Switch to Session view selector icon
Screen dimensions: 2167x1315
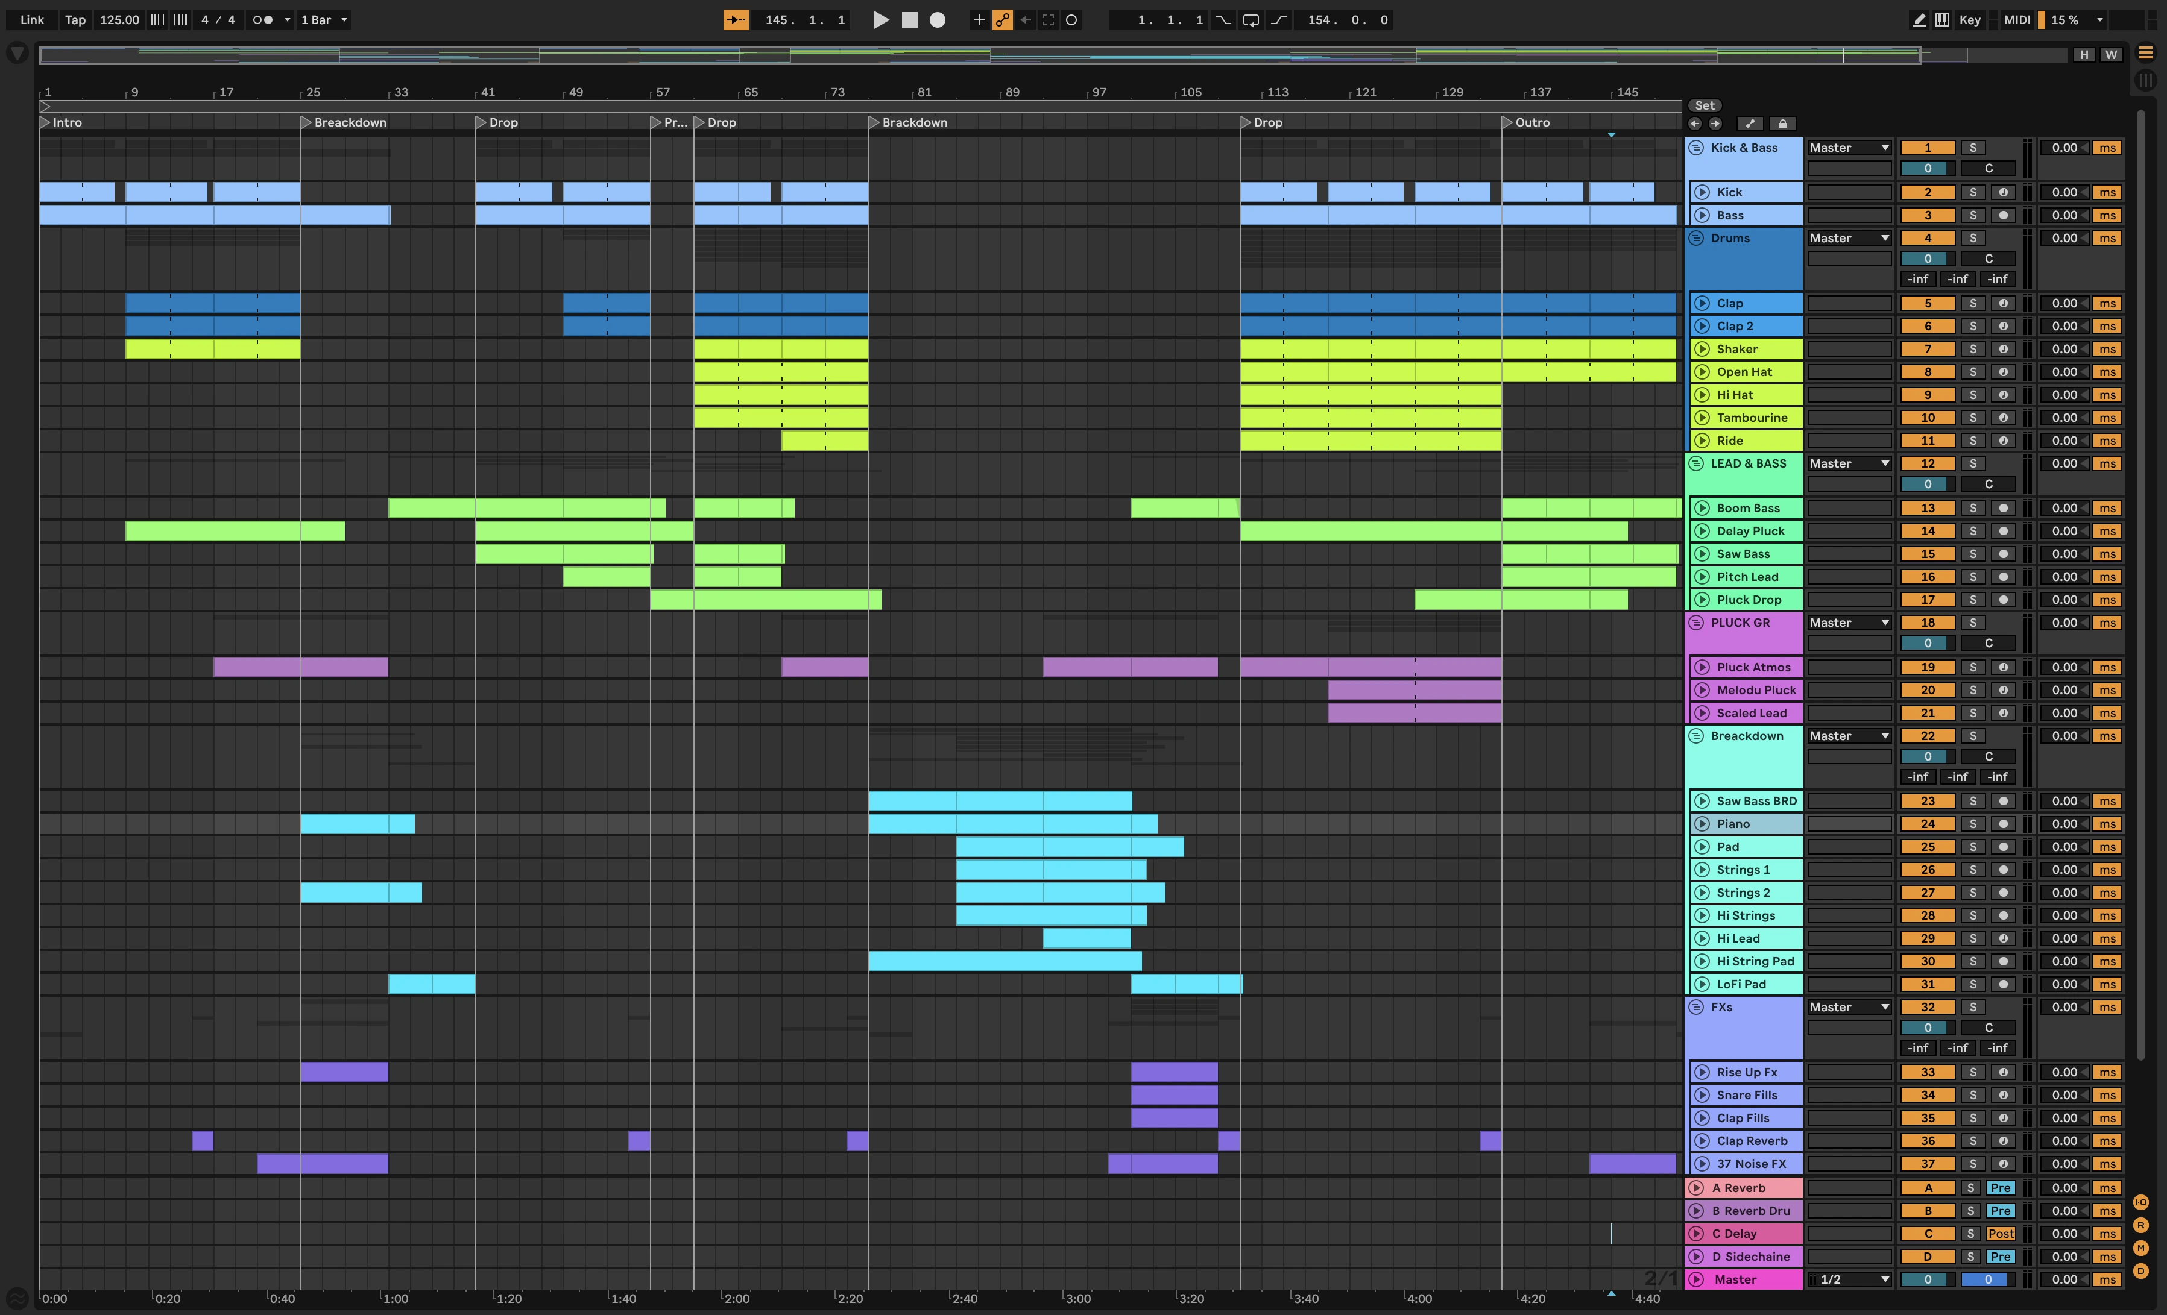point(2146,80)
